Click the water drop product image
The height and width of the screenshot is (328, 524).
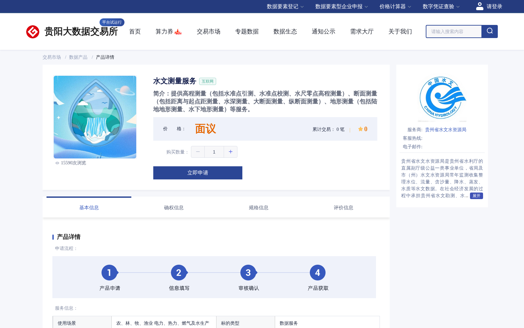coord(95,117)
